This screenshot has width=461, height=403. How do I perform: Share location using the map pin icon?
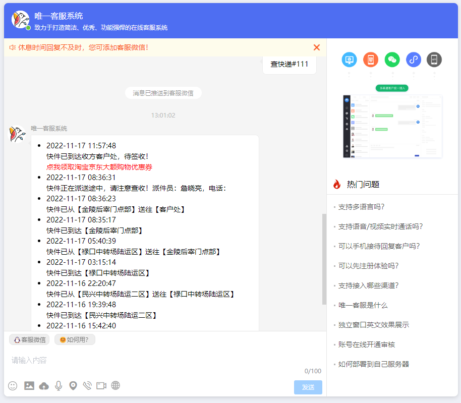coord(73,386)
